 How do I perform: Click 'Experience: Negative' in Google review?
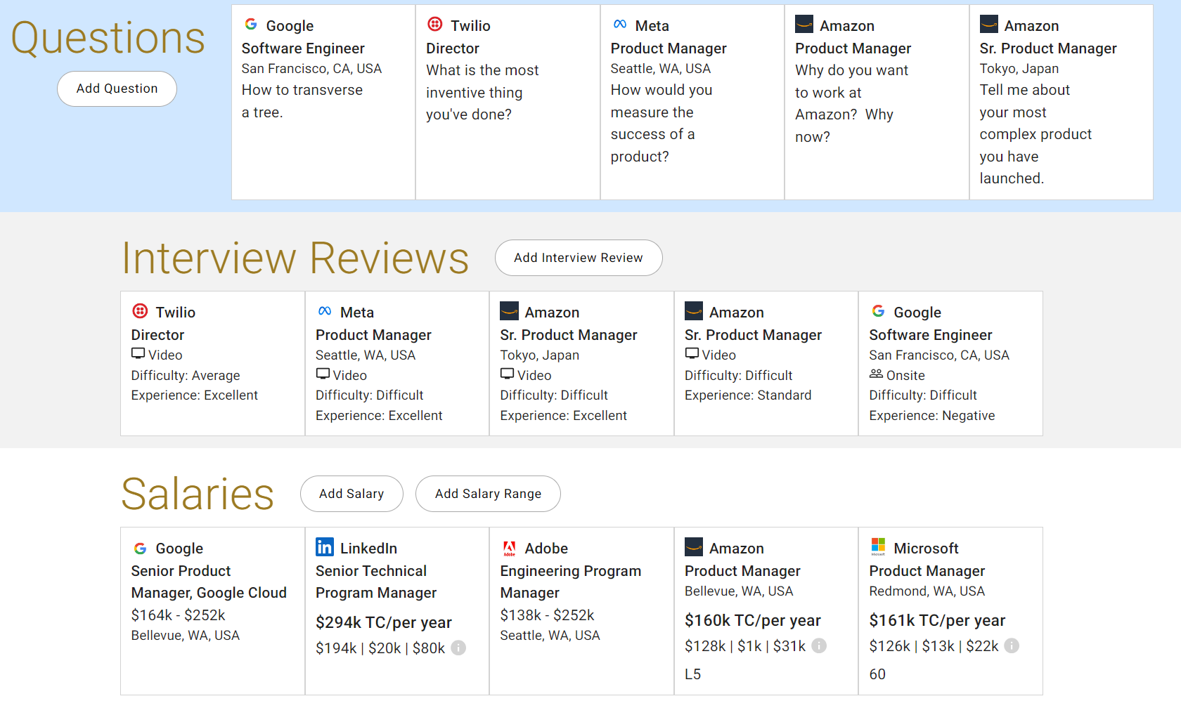click(932, 416)
